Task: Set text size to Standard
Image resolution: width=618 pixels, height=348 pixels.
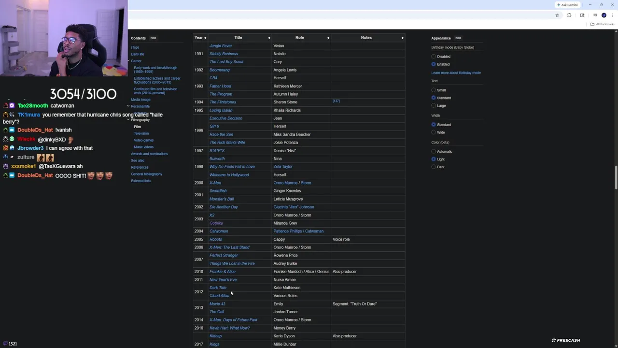Action: coord(434,98)
